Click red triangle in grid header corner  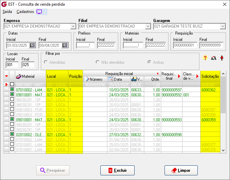click(6, 76)
